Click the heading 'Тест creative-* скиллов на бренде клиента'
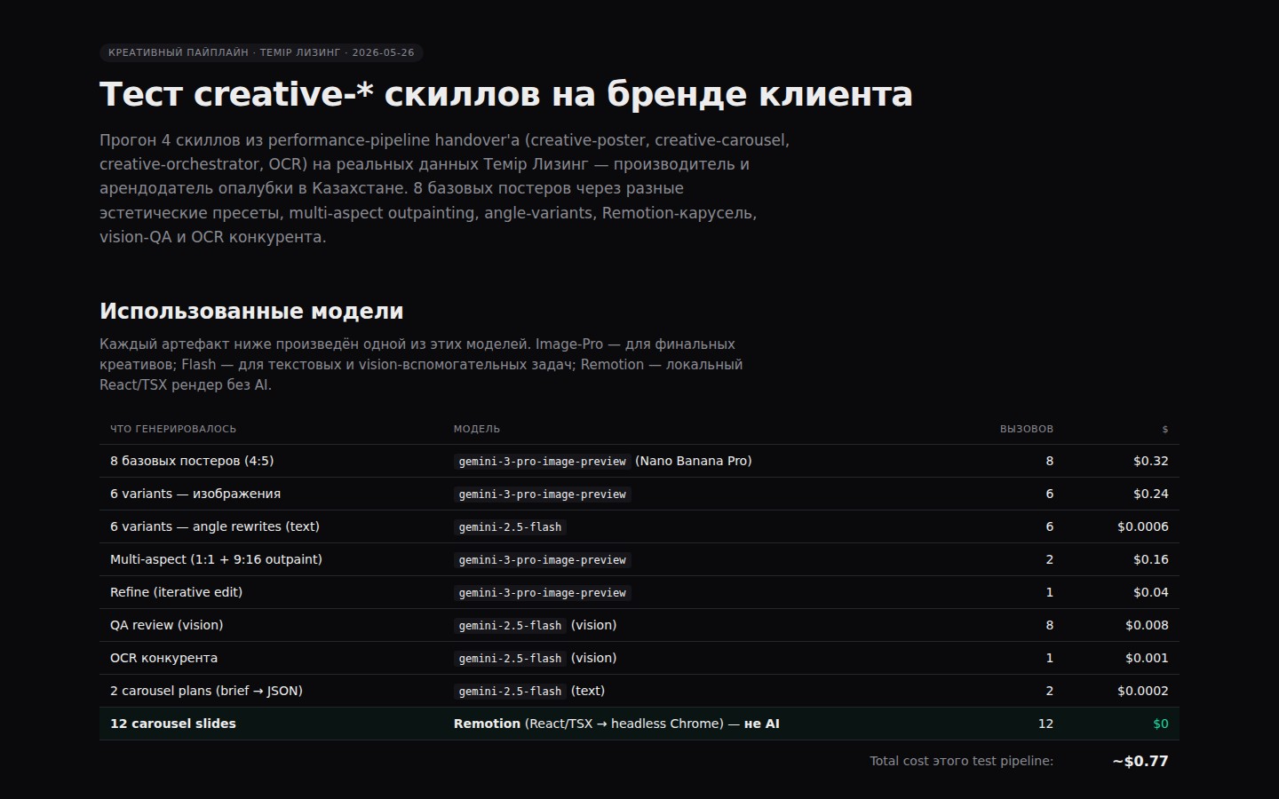This screenshot has width=1279, height=799. pos(506,94)
